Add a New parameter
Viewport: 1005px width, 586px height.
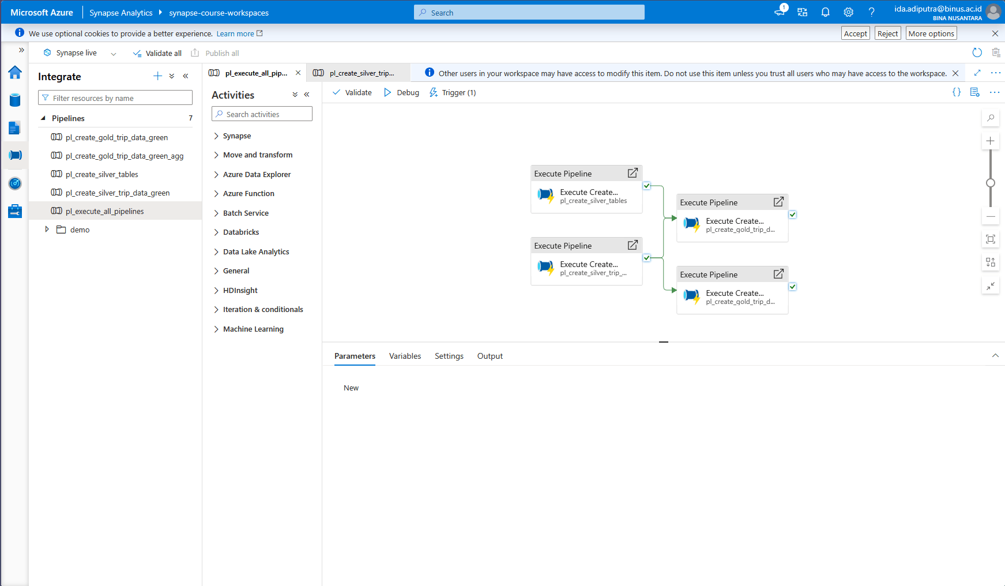tap(351, 388)
